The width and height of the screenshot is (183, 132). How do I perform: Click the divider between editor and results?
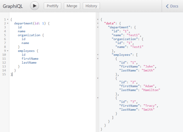click(x=97, y=72)
